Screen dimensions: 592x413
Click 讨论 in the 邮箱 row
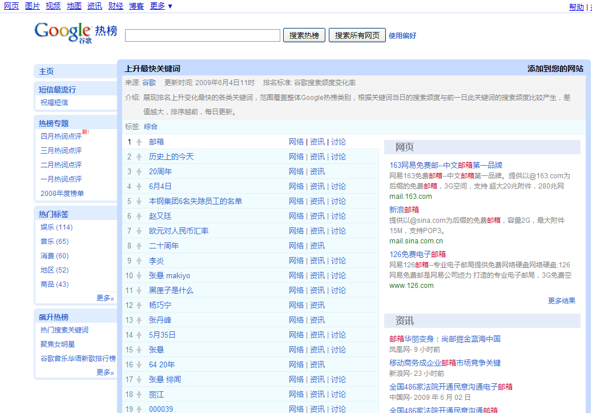[339, 142]
